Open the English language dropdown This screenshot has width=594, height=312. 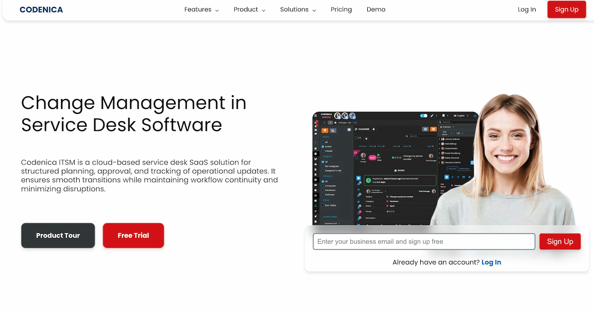[x=460, y=115]
